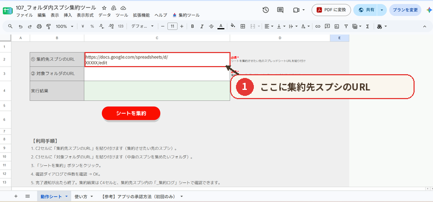
Task: Open horizontal align dropdown
Action: [x=268, y=27]
